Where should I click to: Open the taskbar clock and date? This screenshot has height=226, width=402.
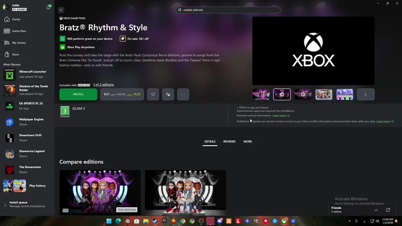(x=388, y=221)
